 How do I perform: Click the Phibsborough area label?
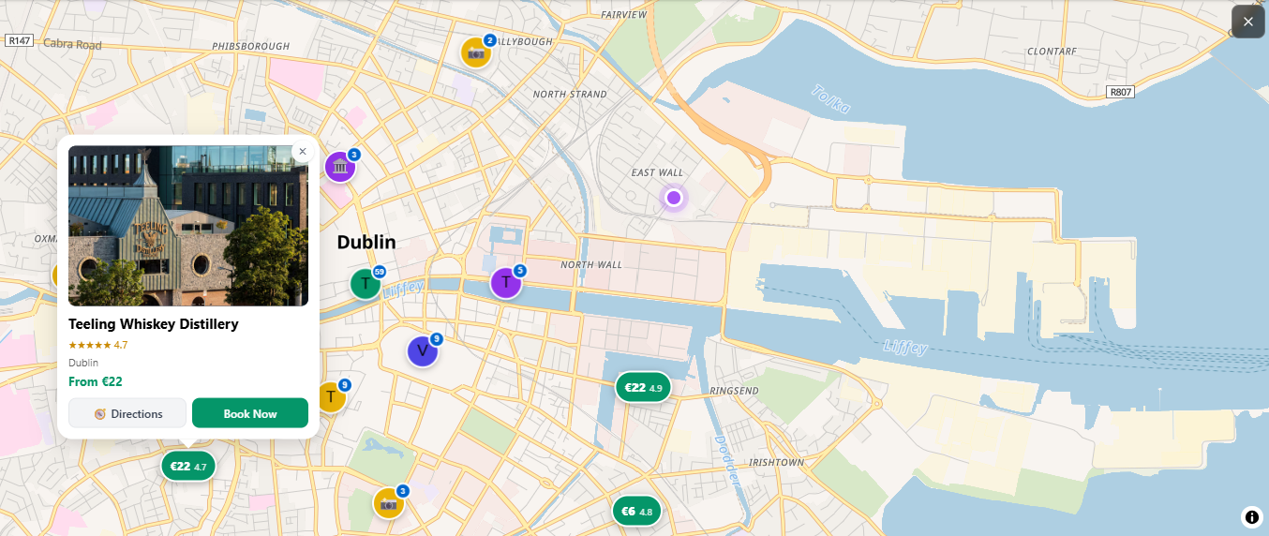point(251,45)
